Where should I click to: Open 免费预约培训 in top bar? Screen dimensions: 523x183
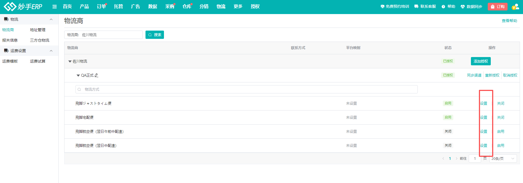395,7
